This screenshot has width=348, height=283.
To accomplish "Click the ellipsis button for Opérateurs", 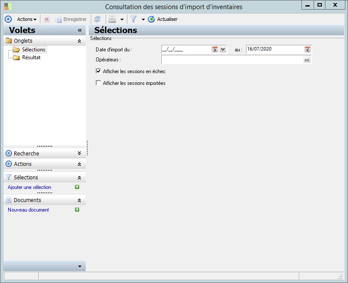I will tap(307, 60).
